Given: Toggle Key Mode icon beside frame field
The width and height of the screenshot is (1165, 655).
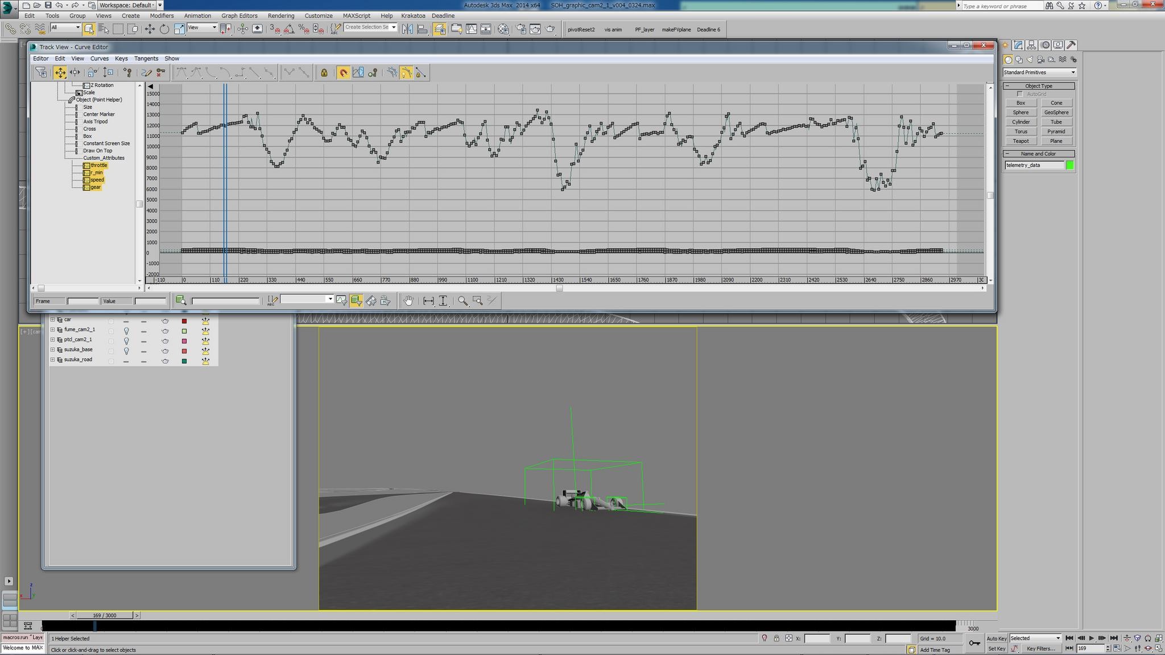Looking at the screenshot, I should pos(1069,648).
